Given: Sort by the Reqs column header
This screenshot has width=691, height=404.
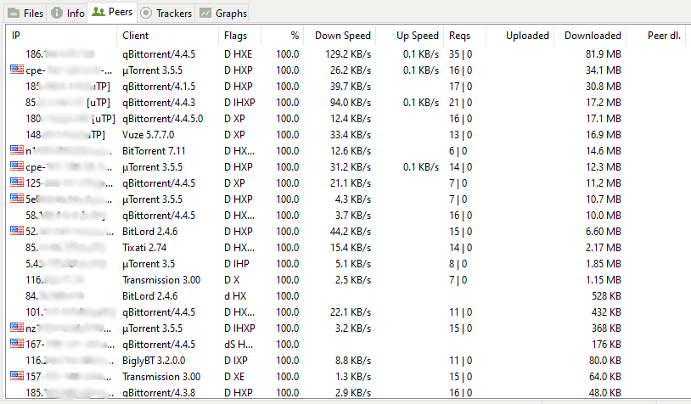Looking at the screenshot, I should 464,36.
